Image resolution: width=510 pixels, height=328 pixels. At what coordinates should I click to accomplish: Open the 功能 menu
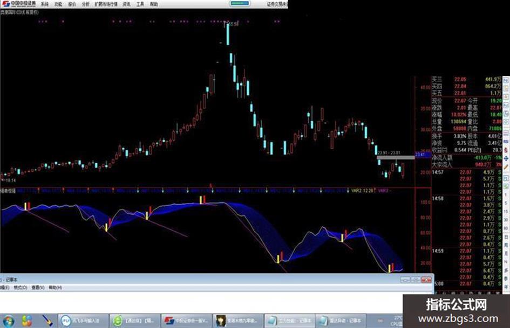58,4
